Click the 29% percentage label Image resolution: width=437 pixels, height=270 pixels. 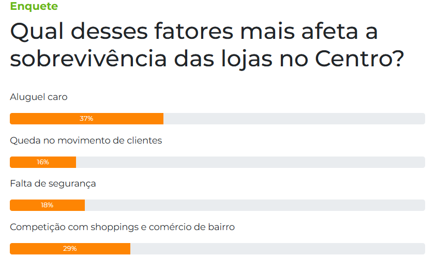coord(70,249)
